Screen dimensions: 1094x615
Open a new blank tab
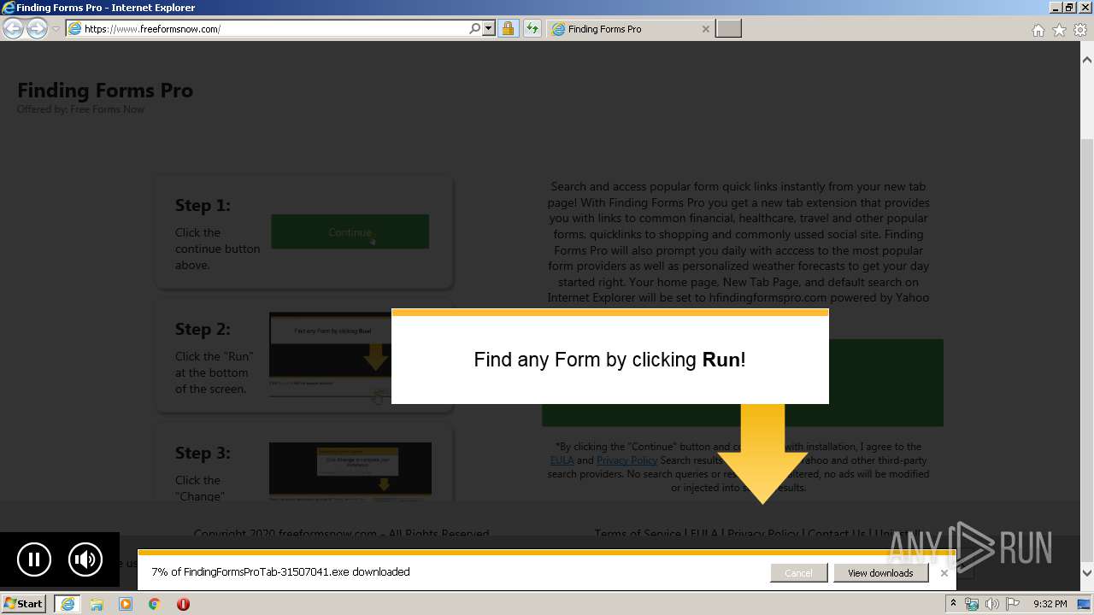pos(728,29)
